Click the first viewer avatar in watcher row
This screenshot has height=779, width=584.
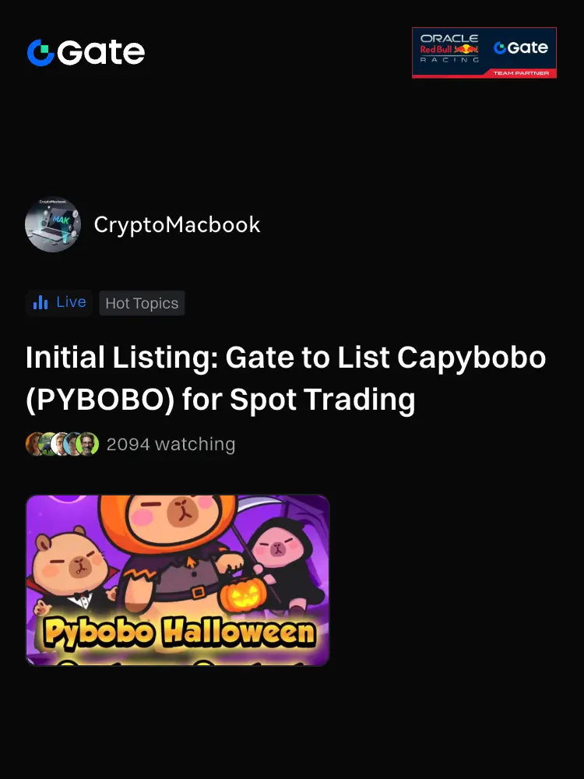coord(34,444)
